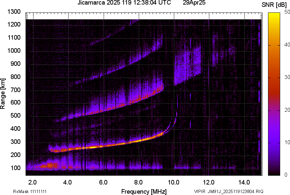The width and height of the screenshot is (290, 195).
Task: Click the colorbar tick label 10
Action: [287, 142]
